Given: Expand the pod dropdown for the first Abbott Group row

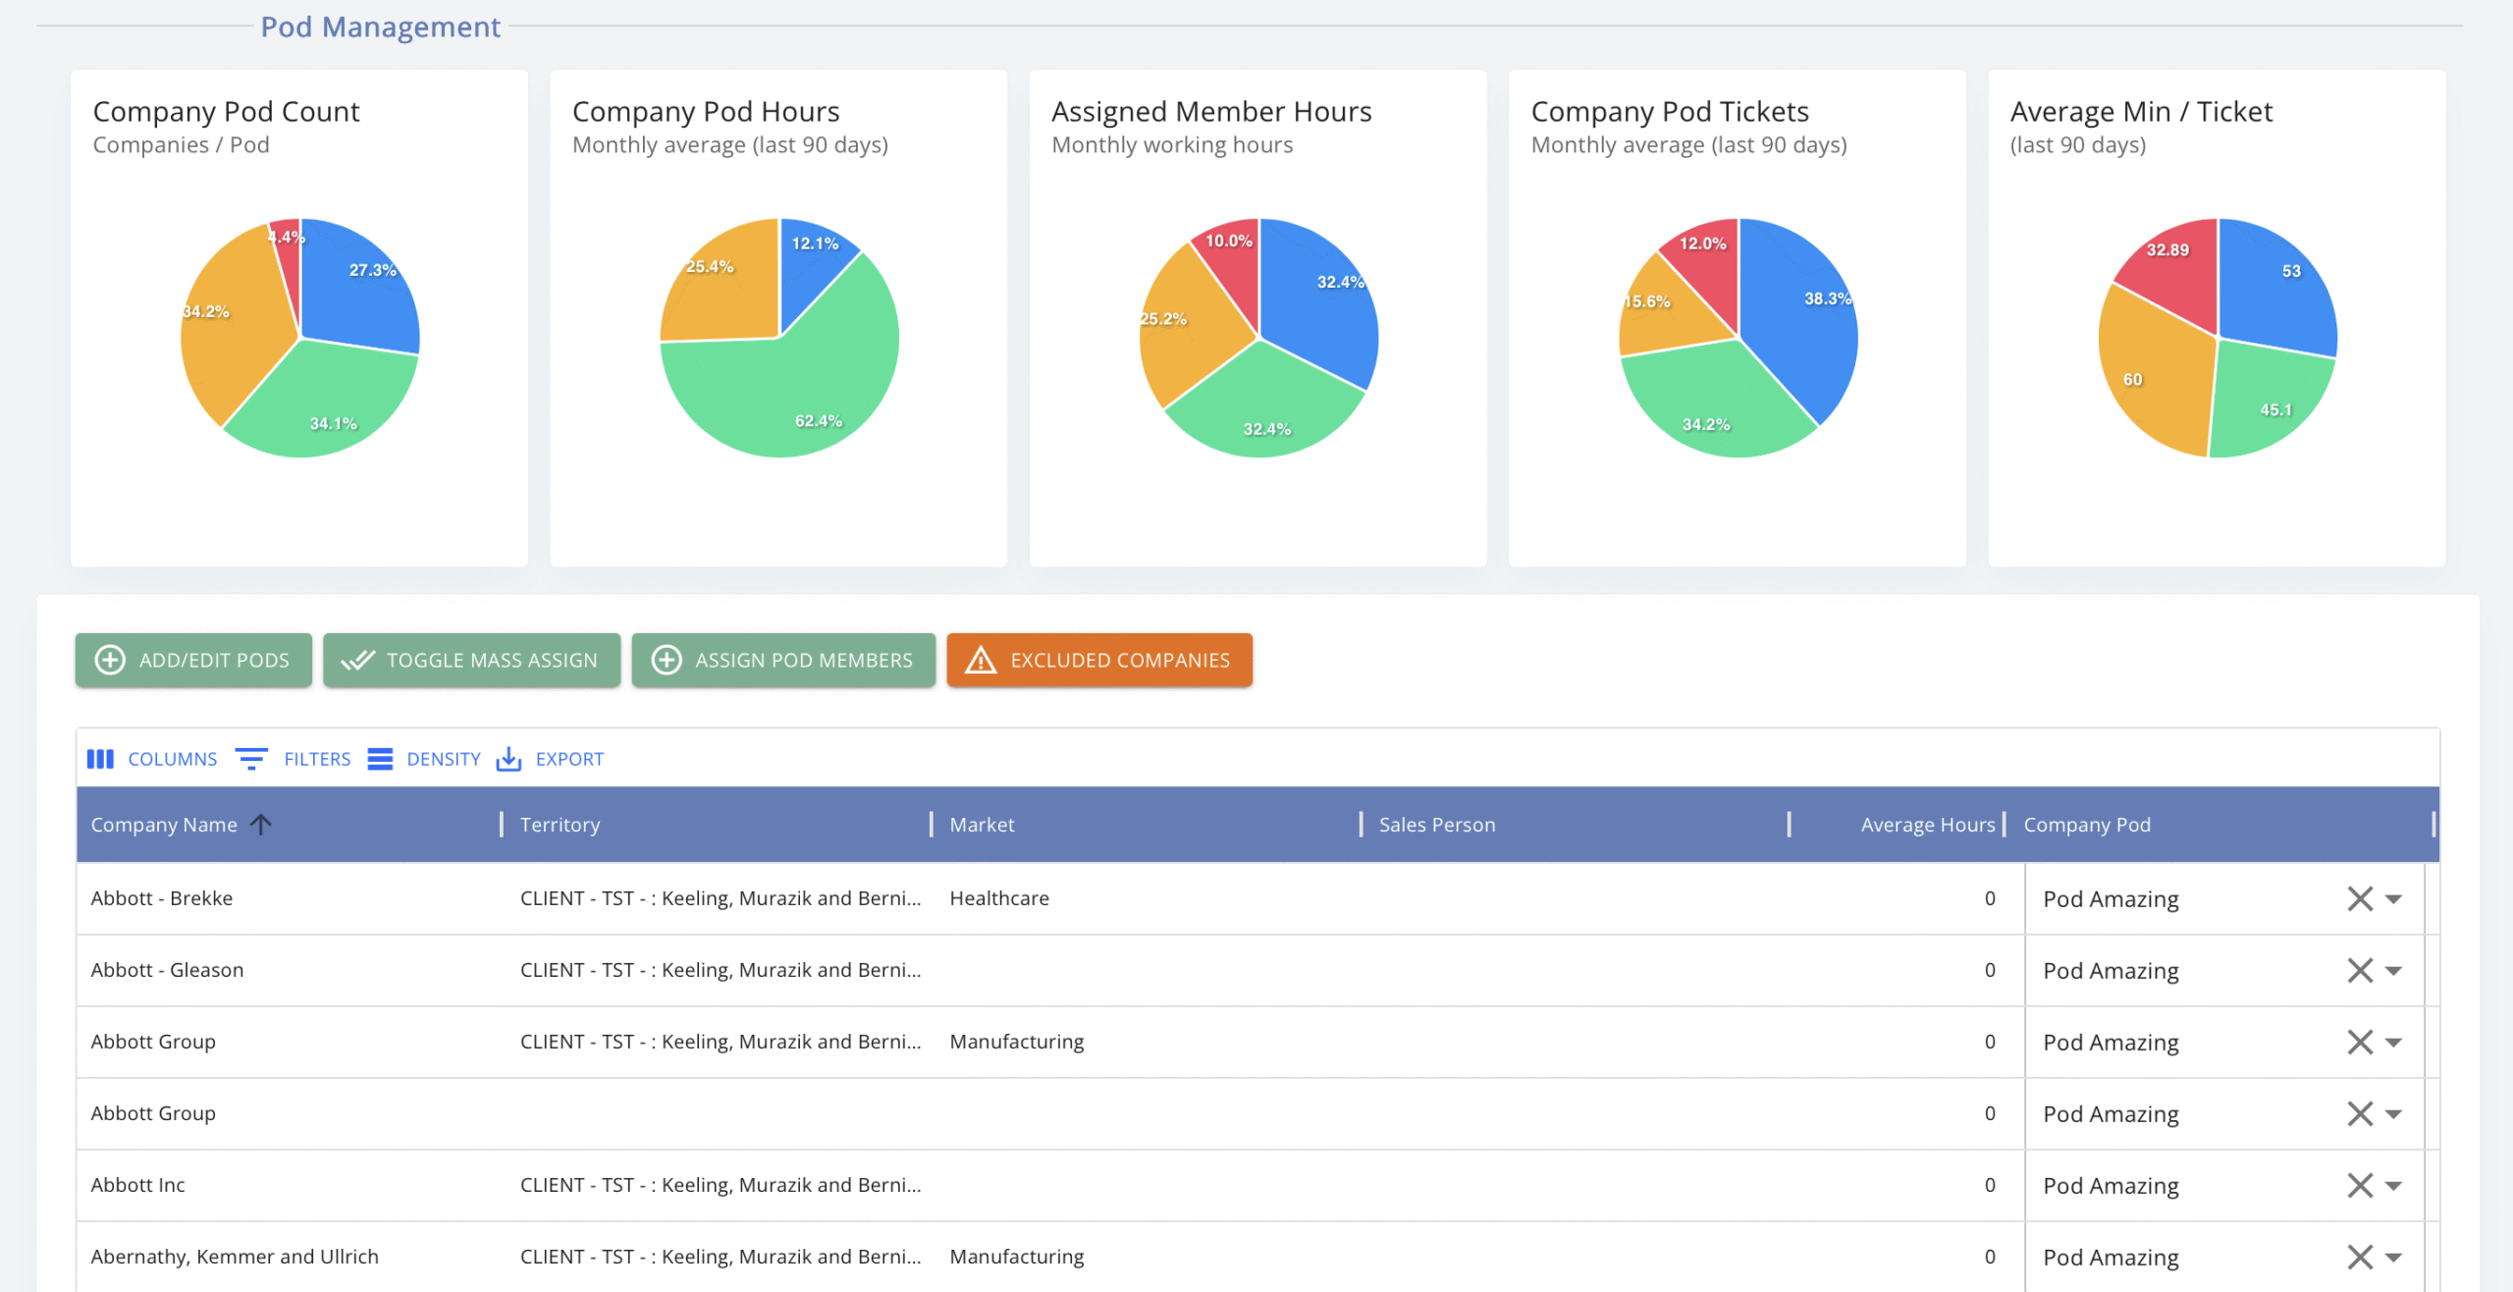Looking at the screenshot, I should [x=2394, y=1043].
